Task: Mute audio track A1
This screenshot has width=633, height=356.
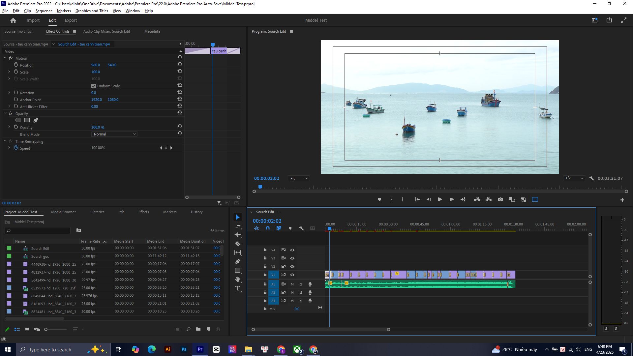Action: [x=292, y=284]
